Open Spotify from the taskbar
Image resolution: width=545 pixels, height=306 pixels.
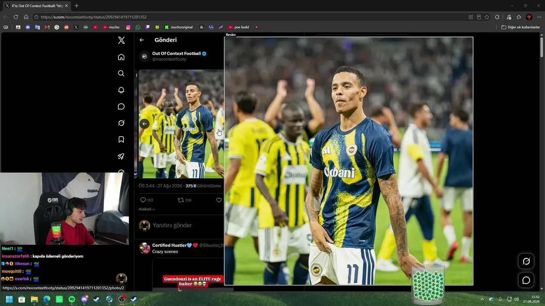click(x=72, y=299)
